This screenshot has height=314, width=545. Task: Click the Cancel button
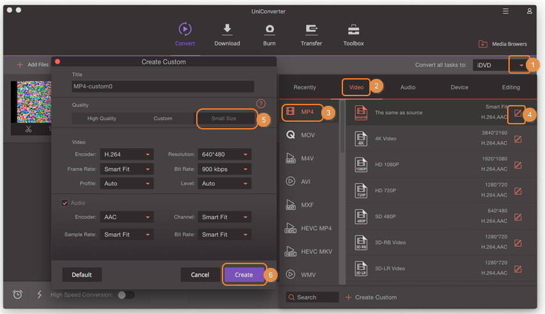pyautogui.click(x=200, y=275)
